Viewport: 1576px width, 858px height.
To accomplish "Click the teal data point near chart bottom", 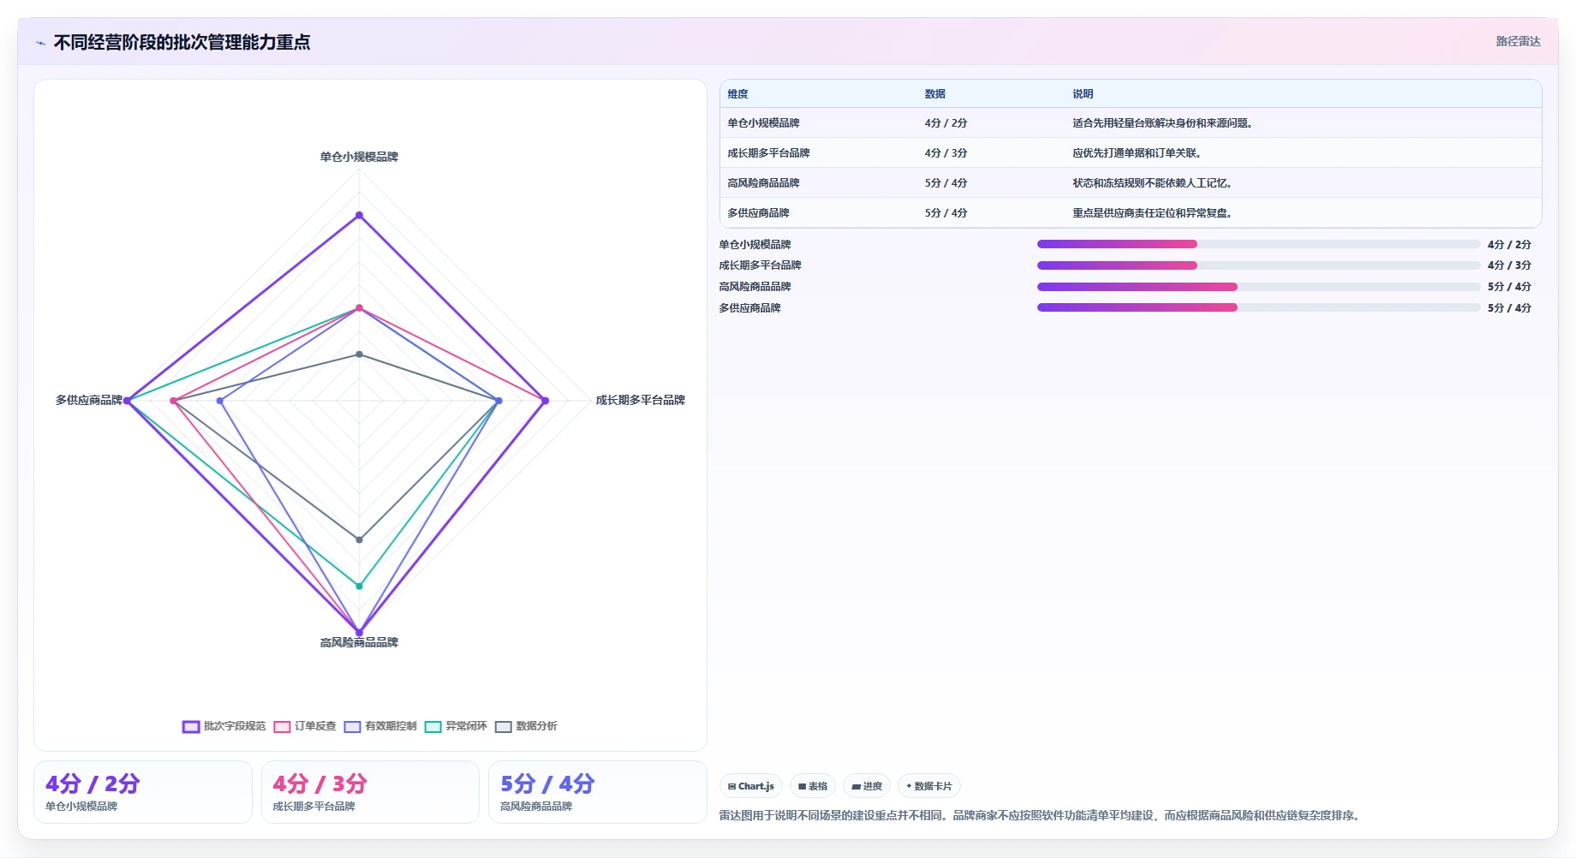I will tap(359, 586).
